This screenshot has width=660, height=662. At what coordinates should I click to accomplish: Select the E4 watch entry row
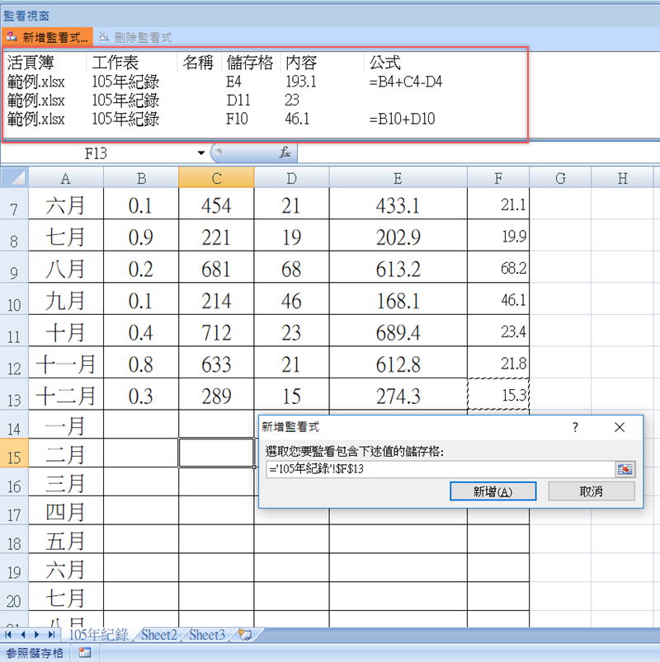223,82
